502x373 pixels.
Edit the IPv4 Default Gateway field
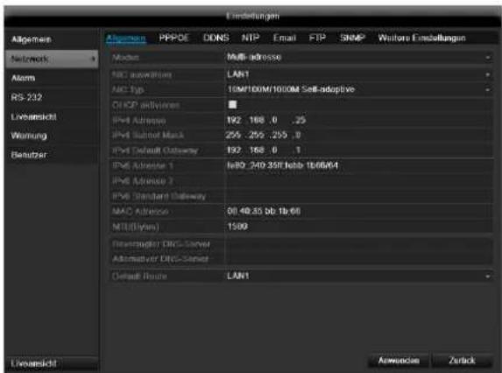[358, 150]
